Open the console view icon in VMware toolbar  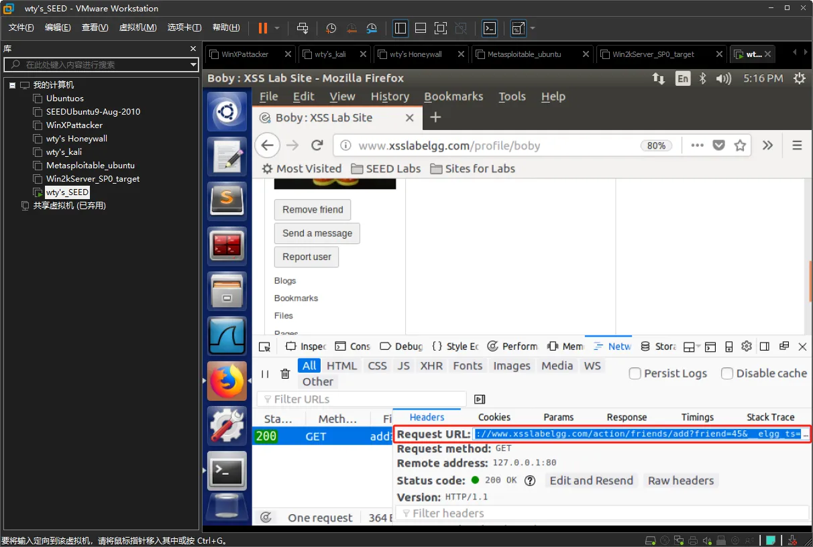pyautogui.click(x=490, y=28)
